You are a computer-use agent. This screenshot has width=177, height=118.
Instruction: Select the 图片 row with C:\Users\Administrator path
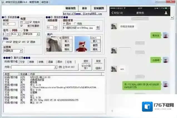point(54,88)
